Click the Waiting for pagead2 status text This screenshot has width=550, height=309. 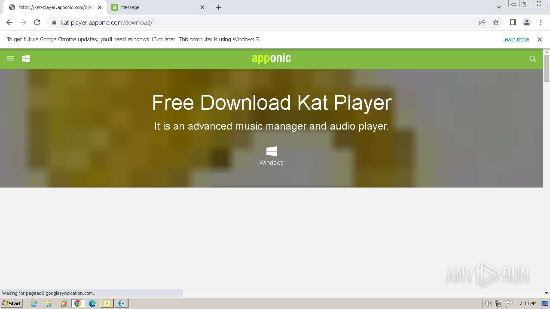pyautogui.click(x=49, y=293)
